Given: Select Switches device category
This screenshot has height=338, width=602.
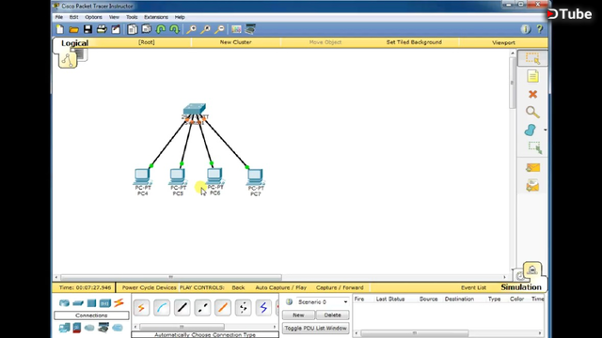Looking at the screenshot, I should (x=78, y=303).
